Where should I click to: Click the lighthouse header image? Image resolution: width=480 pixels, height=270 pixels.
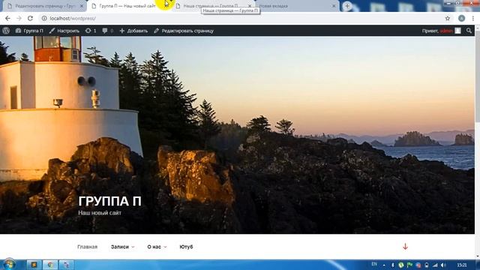click(x=237, y=135)
